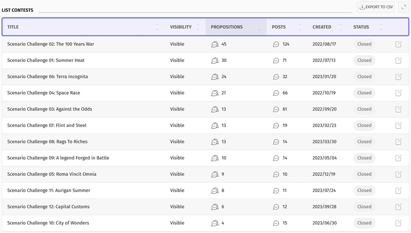Click propositions icon for Against the Odds
Image resolution: width=411 pixels, height=233 pixels.
[x=215, y=109]
